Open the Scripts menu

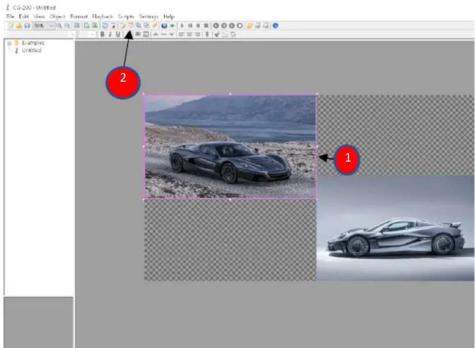pyautogui.click(x=126, y=16)
